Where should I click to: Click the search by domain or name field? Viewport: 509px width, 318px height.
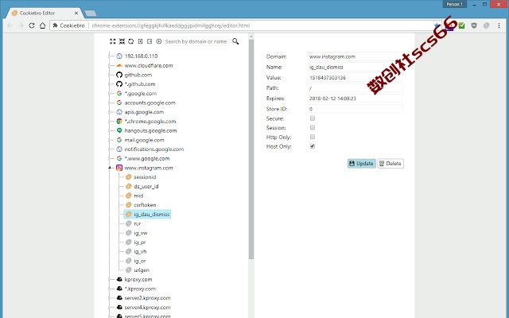(x=196, y=41)
